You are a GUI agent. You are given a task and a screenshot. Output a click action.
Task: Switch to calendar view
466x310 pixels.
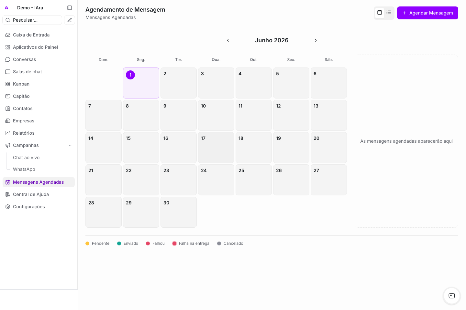(x=380, y=13)
